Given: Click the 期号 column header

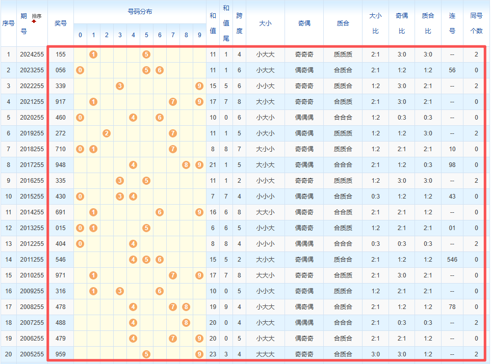Looking at the screenshot, I should click(x=23, y=23).
